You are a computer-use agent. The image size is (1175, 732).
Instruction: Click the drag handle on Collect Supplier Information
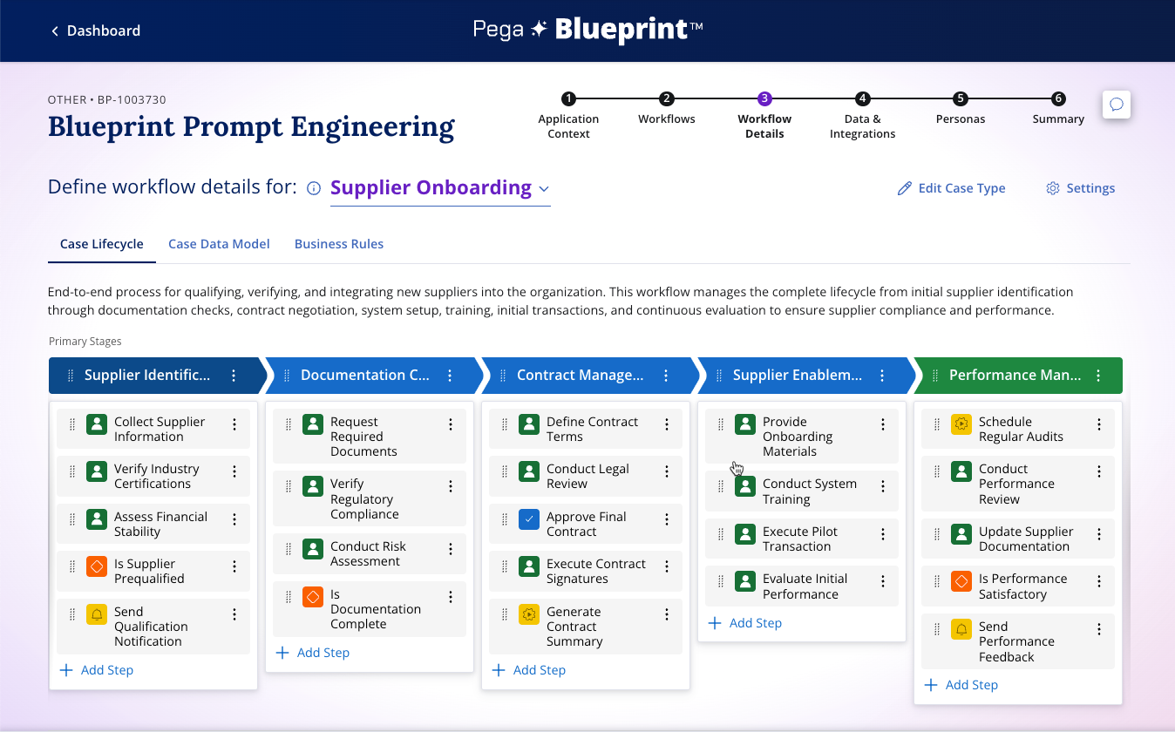(72, 424)
